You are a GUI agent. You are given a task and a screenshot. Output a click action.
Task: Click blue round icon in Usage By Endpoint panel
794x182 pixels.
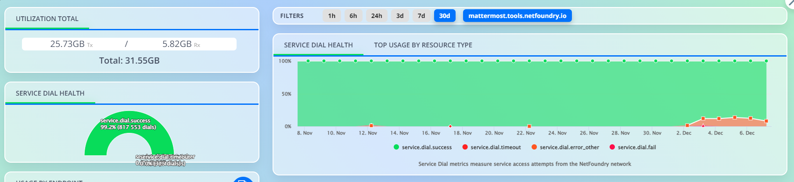click(x=243, y=179)
